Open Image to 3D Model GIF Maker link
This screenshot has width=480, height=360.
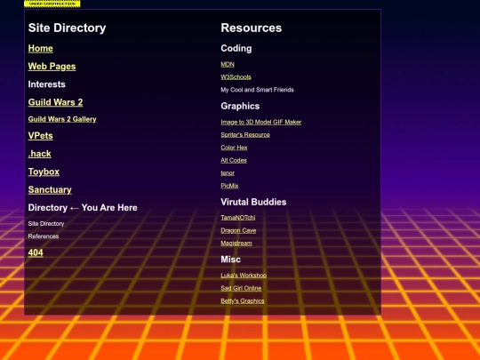tap(260, 122)
